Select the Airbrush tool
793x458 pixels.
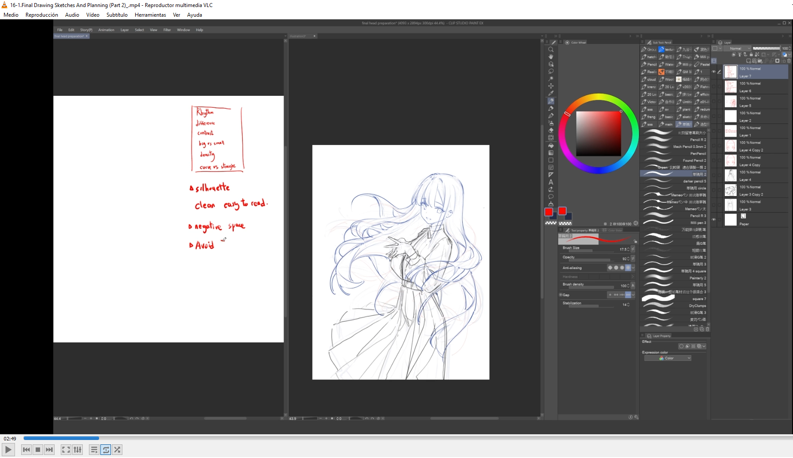tap(551, 123)
